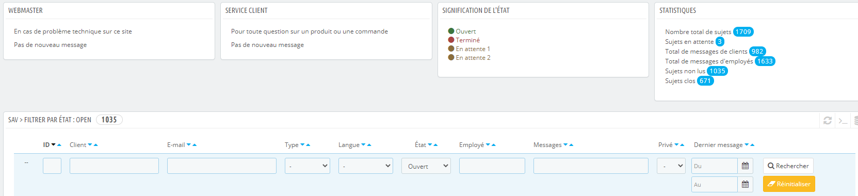Sort Messages column descending arrow
Viewport: 858px width, 196px height.
click(x=565, y=145)
